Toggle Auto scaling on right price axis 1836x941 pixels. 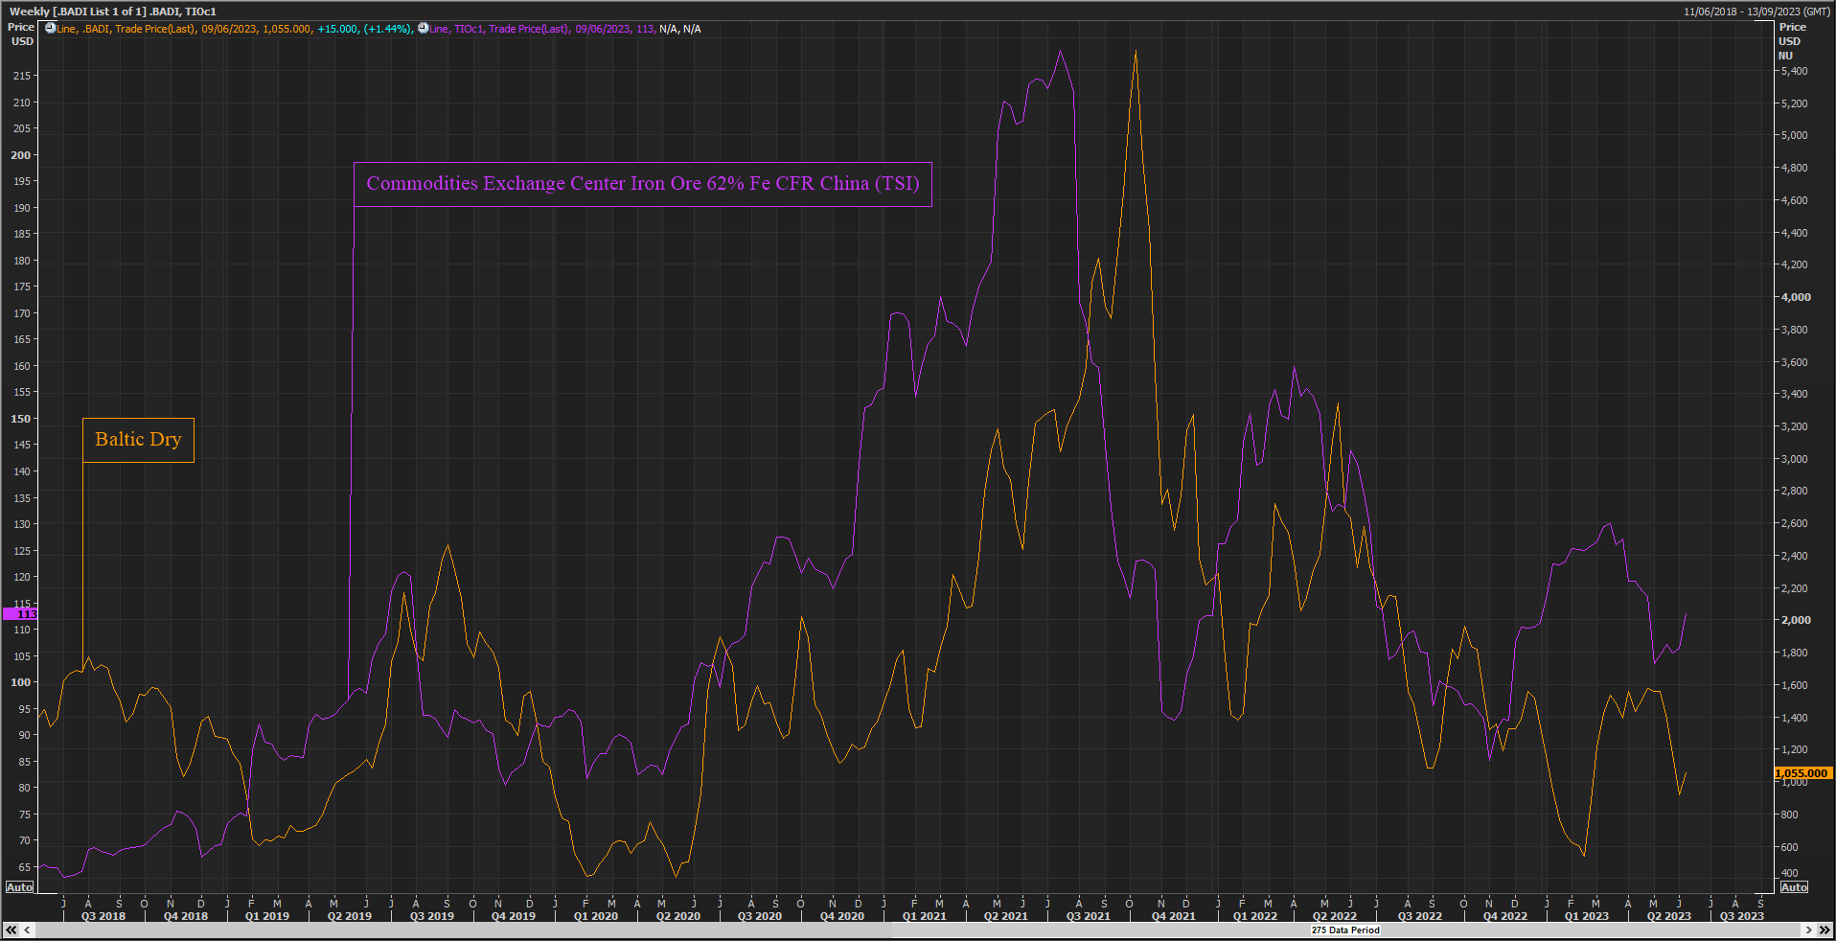[x=1794, y=887]
